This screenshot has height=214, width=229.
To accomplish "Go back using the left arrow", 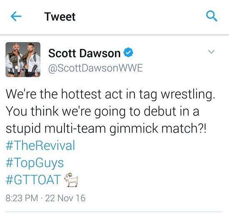I will tap(16, 16).
